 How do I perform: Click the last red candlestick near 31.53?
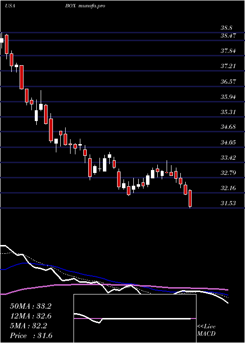[190, 198]
